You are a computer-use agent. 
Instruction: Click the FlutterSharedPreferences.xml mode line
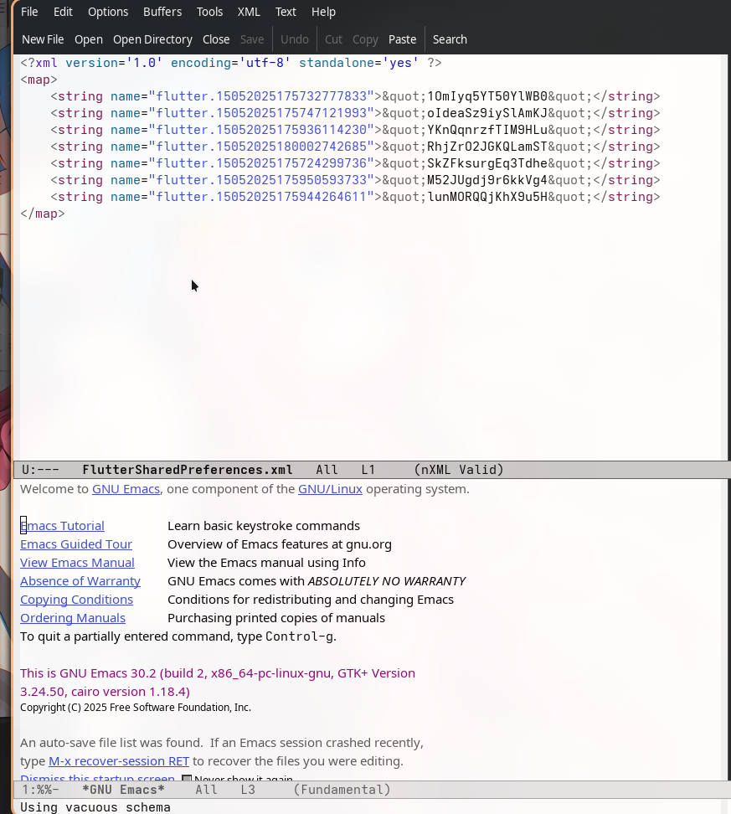(187, 469)
